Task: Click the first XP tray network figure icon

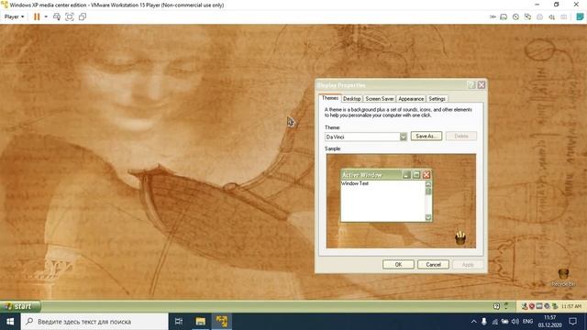Action: pyautogui.click(x=525, y=306)
